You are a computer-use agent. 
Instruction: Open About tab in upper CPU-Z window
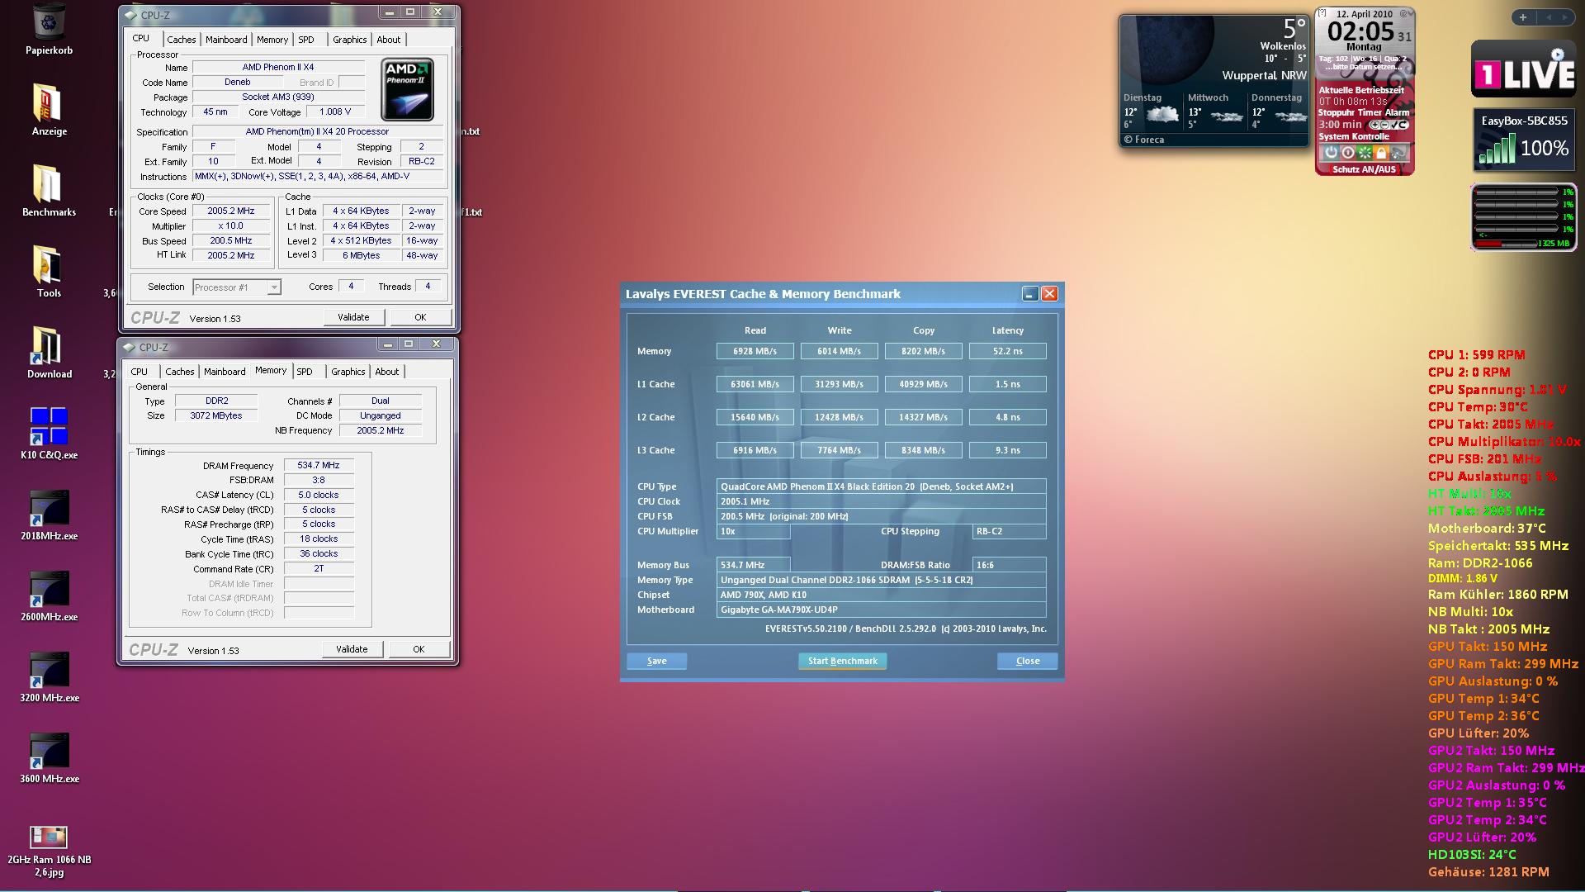[x=389, y=40]
